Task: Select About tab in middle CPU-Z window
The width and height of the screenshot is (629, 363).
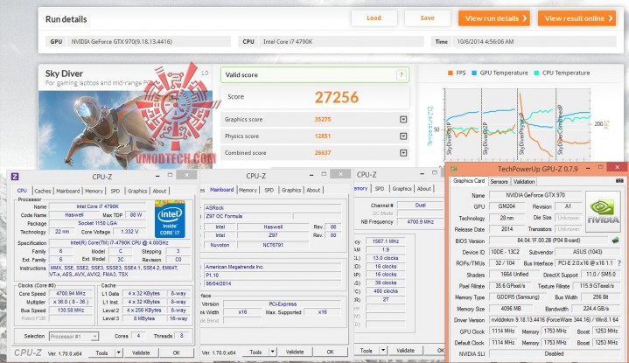Action: pos(313,190)
